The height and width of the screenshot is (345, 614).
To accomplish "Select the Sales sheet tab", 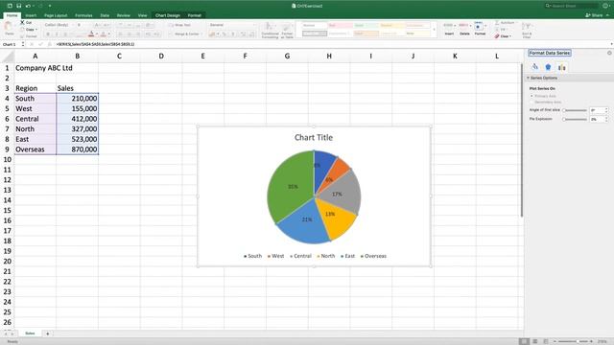I will point(30,333).
